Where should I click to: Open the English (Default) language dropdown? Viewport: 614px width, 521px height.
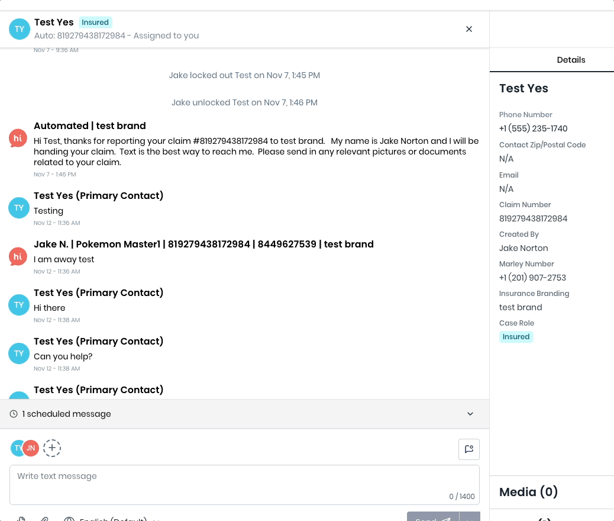tap(112, 519)
